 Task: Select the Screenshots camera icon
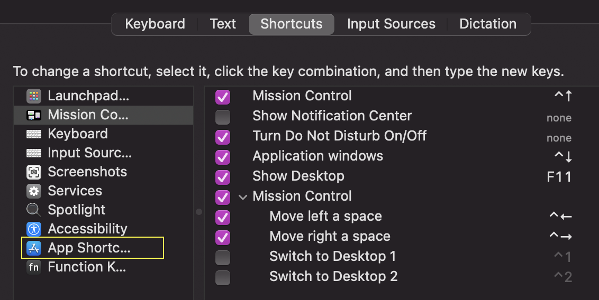point(34,172)
